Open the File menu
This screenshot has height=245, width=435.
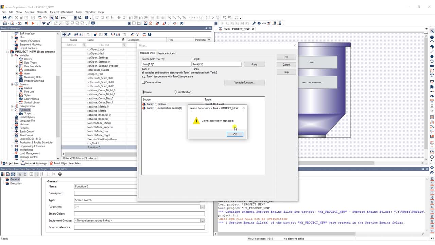point(4,12)
